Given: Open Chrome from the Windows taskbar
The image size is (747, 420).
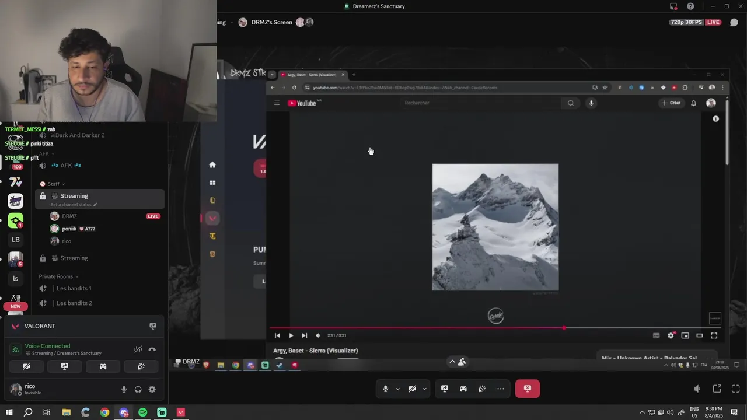Looking at the screenshot, I should pos(104,412).
